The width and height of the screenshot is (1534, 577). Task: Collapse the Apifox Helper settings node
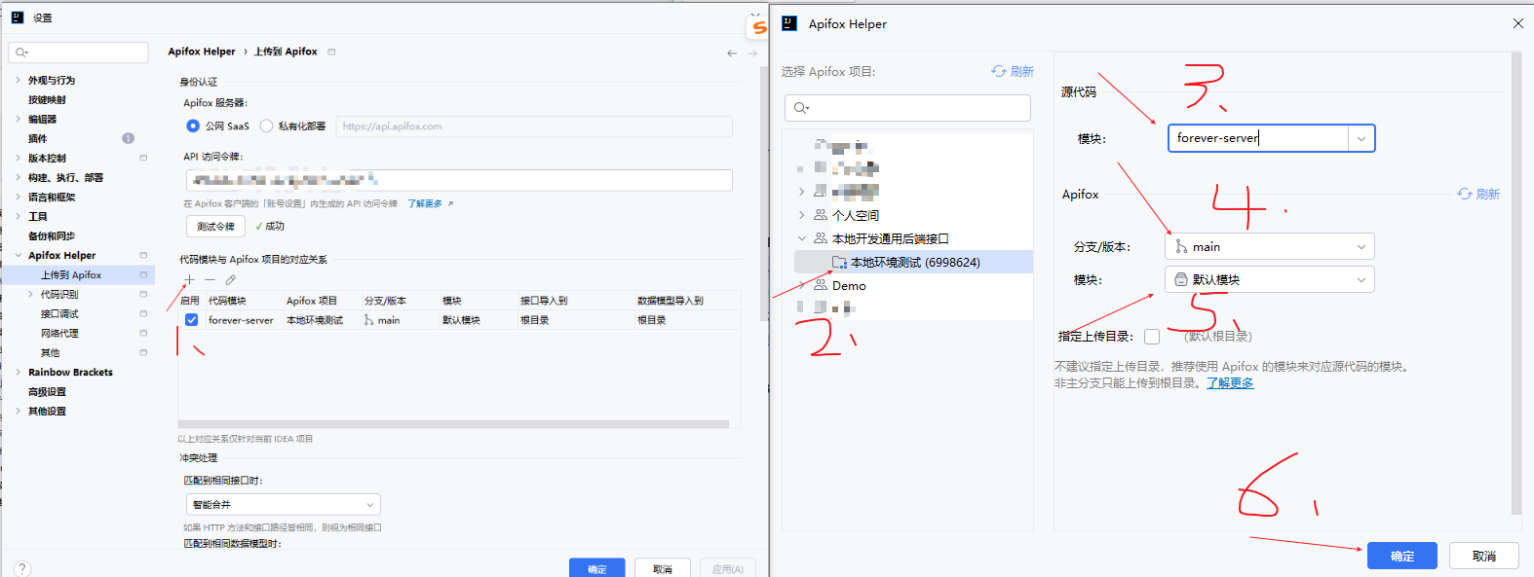19,255
